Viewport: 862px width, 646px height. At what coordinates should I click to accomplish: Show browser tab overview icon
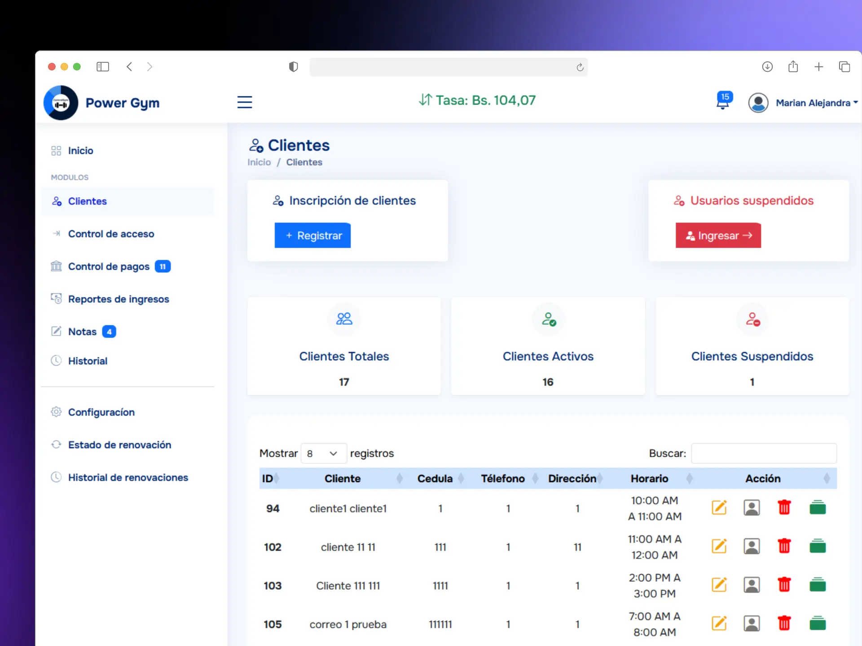(844, 67)
